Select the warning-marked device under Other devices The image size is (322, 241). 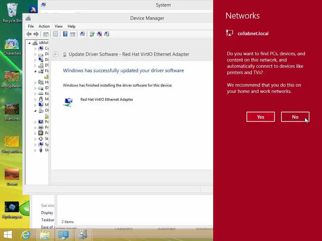47,116
